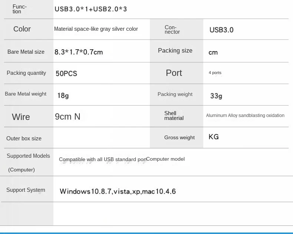This screenshot has width=293, height=234.
Task: Click the Outer box size label
Action: click(x=24, y=138)
